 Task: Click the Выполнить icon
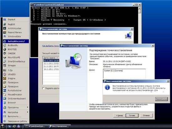pyautogui.click(x=5, y=116)
